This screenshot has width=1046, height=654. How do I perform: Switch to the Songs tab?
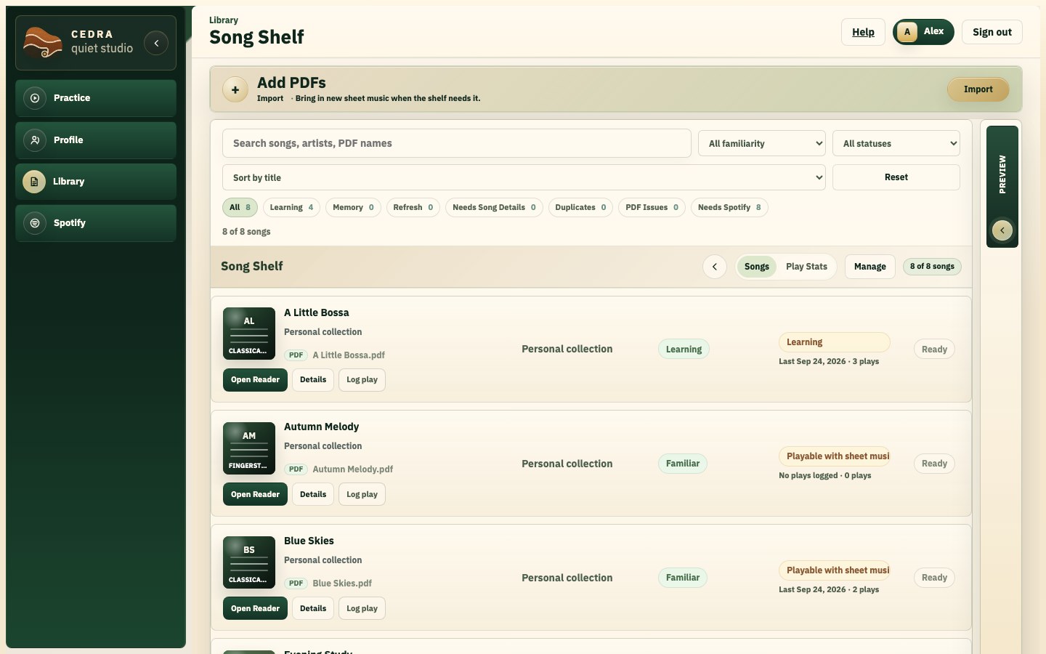tap(757, 267)
